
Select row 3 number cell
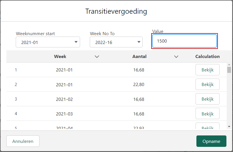[16, 99]
